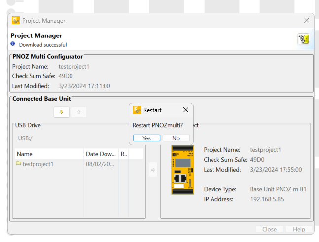
Task: Decline restart with the No button
Action: click(x=176, y=138)
